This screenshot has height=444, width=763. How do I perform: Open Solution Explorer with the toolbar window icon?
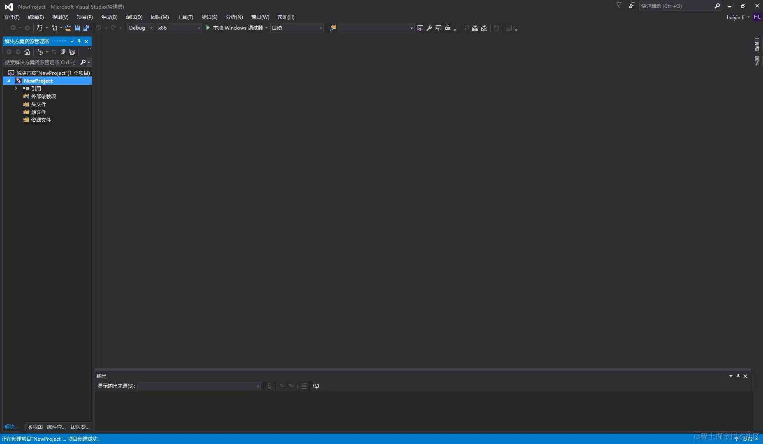tap(420, 28)
